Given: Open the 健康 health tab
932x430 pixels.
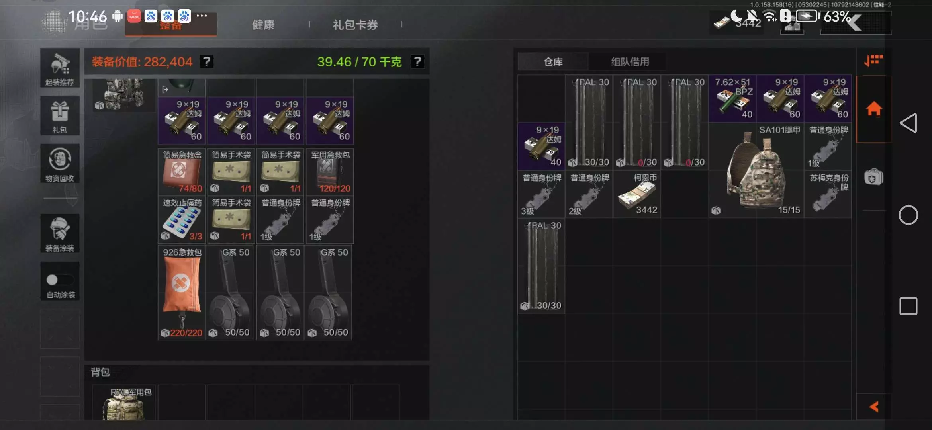Looking at the screenshot, I should coord(263,25).
